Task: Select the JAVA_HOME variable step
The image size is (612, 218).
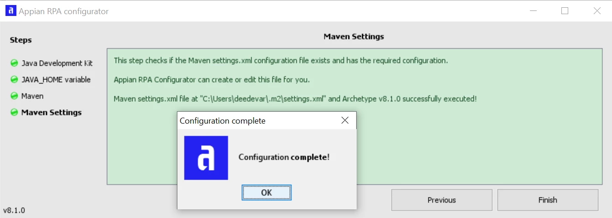Action: pos(56,79)
